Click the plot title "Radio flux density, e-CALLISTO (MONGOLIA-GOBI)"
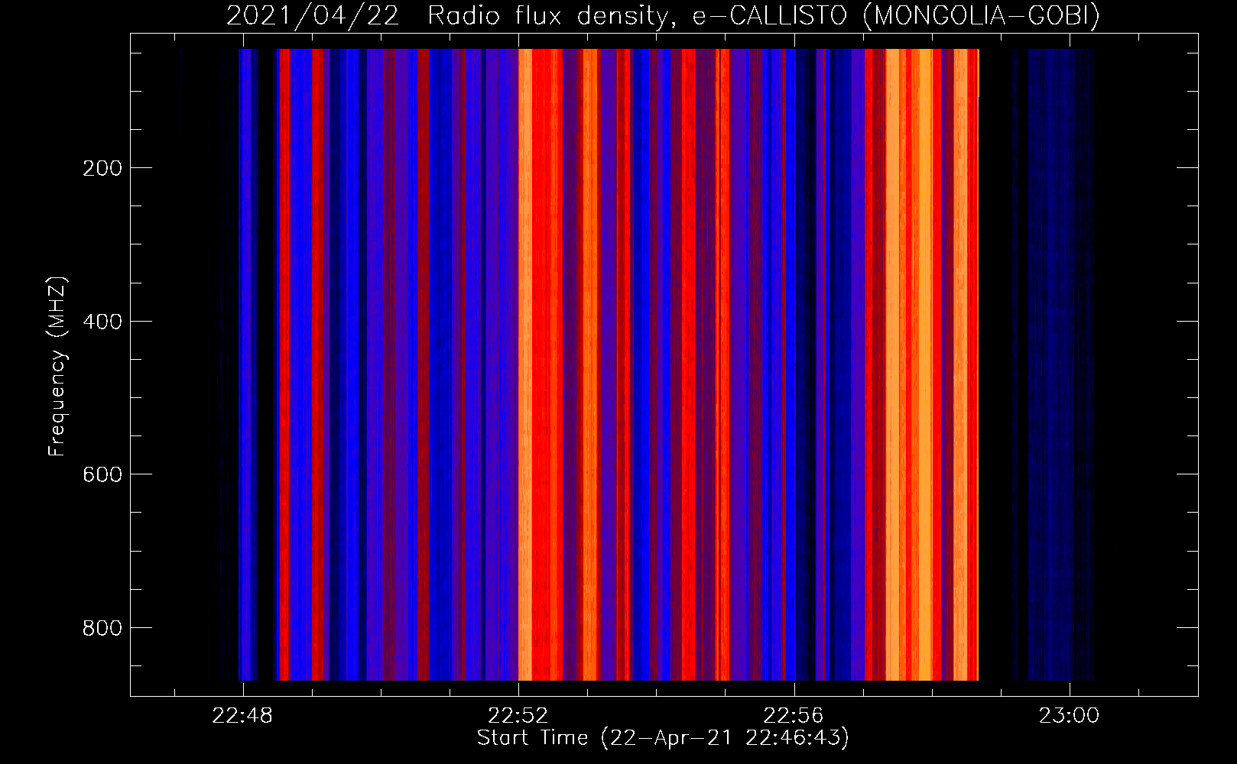This screenshot has height=764, width=1237. 763,15
